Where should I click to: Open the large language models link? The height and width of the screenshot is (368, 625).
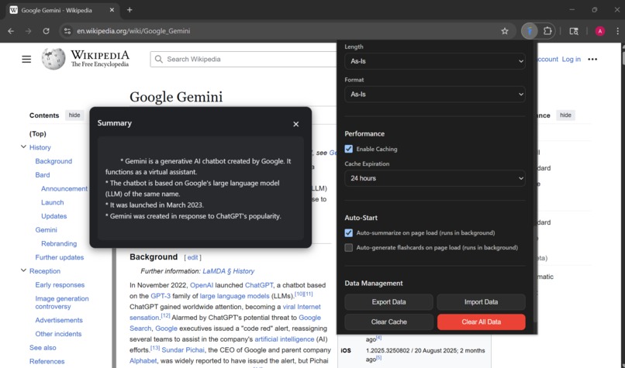pyautogui.click(x=234, y=296)
